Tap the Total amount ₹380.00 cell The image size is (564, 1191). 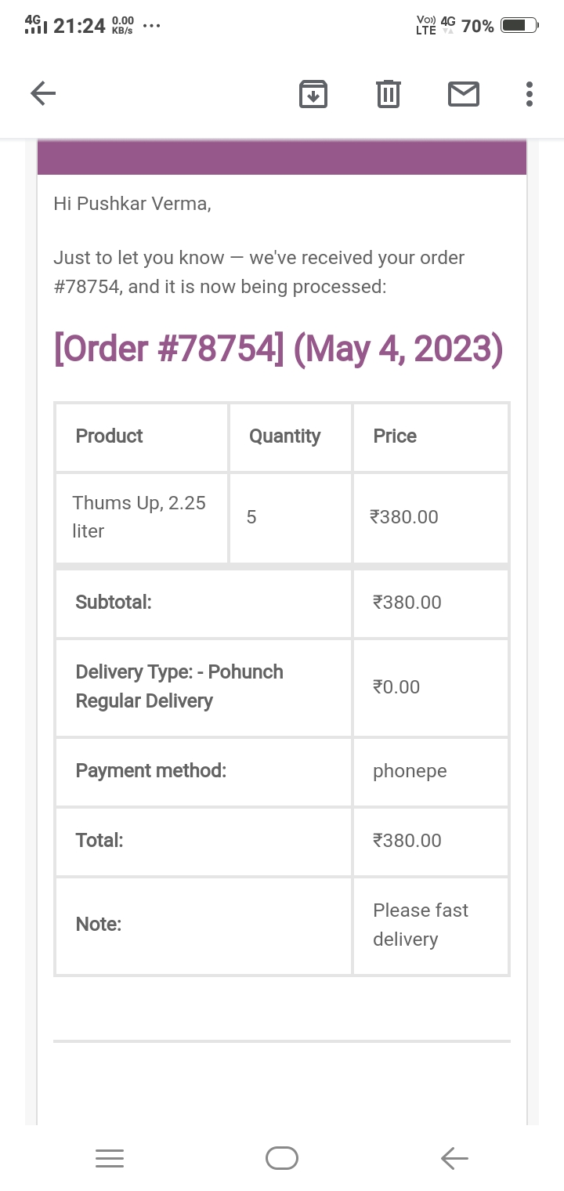407,841
